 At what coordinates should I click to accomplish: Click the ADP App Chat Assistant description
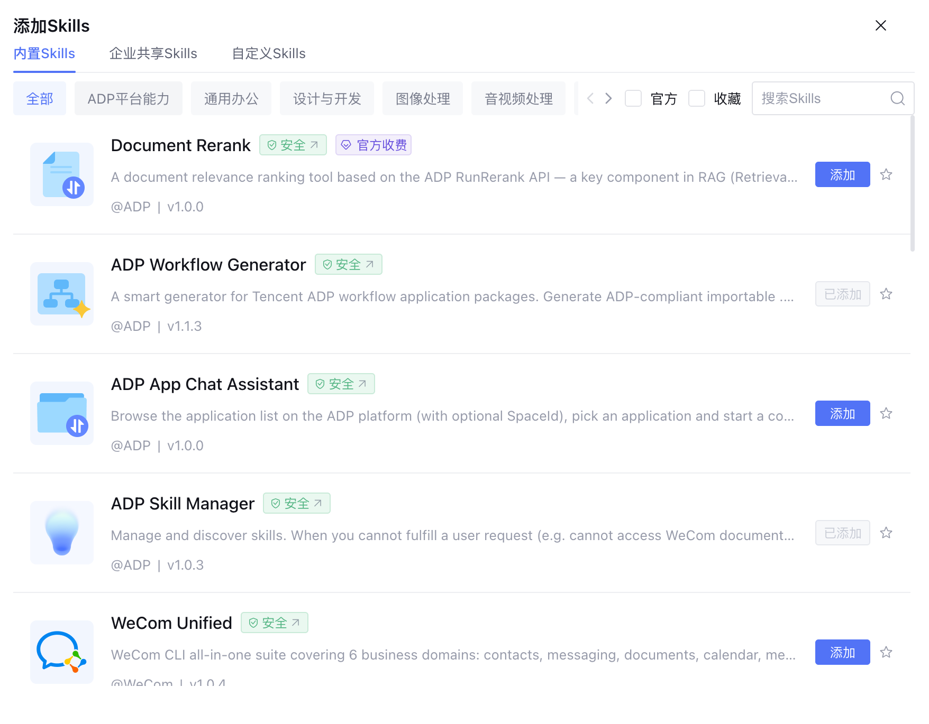452,416
